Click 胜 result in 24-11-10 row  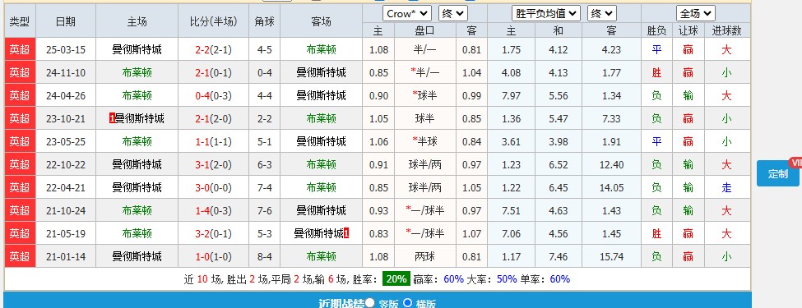[656, 73]
